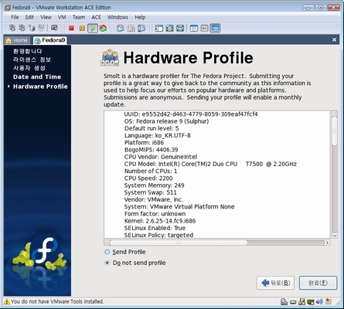Open the ACE menu
Image resolution: width=344 pixels, height=309 pixels.
[x=96, y=17]
